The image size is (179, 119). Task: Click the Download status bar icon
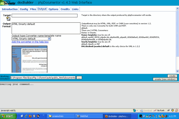pos(147,110)
